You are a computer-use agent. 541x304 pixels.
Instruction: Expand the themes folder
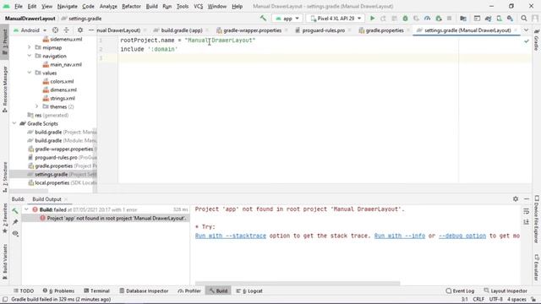[37, 106]
